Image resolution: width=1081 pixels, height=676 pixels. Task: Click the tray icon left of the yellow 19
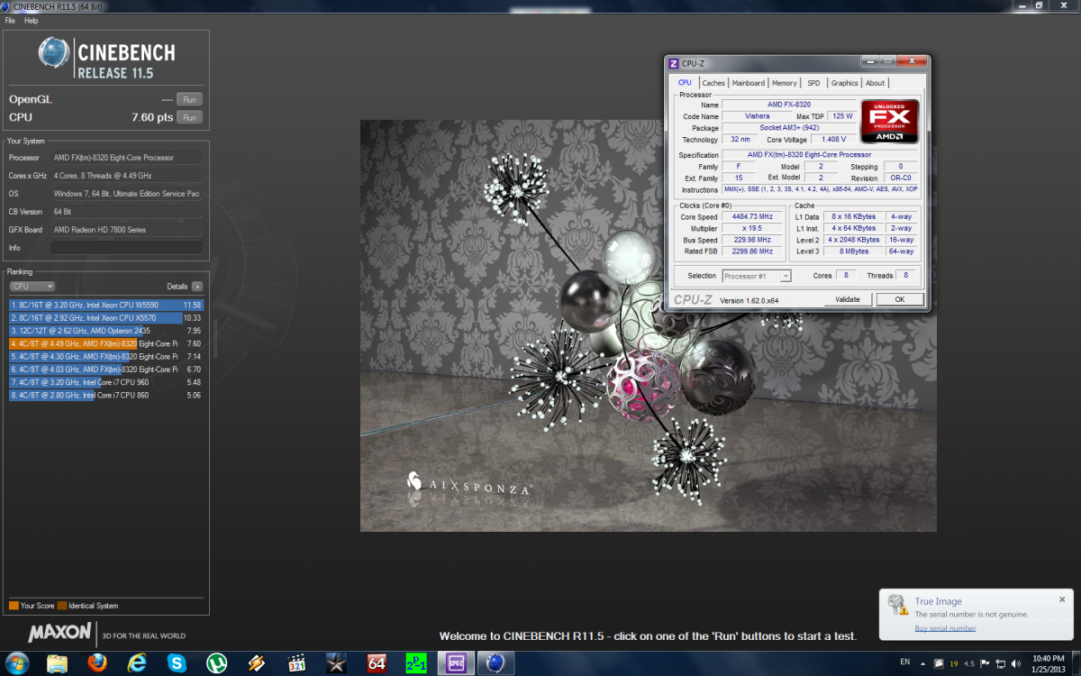click(940, 663)
